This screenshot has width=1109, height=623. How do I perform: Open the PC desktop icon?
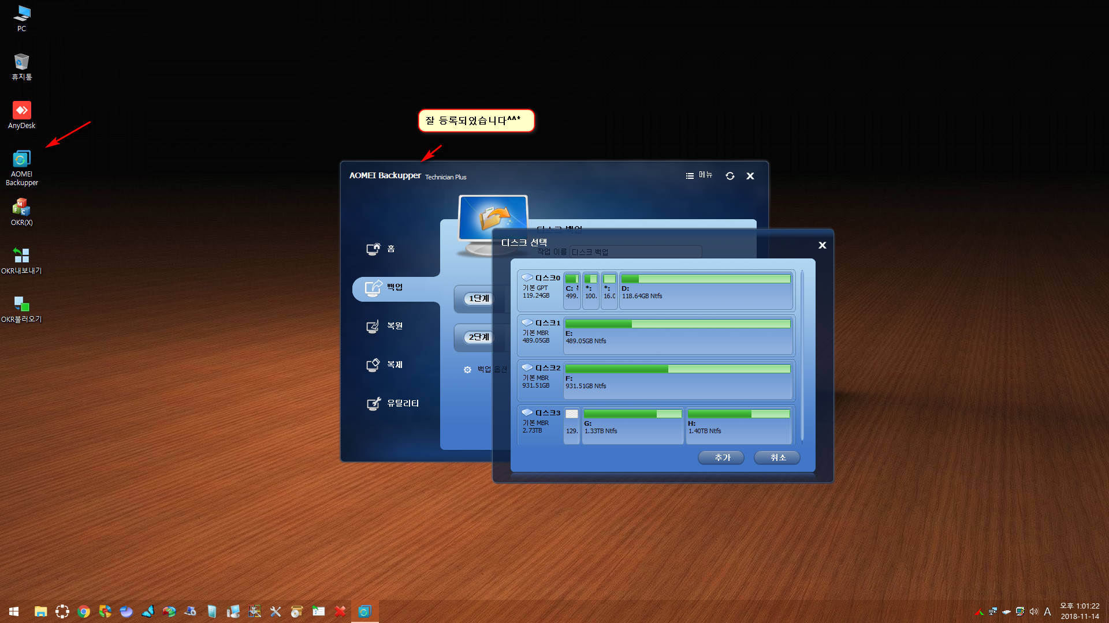(21, 18)
